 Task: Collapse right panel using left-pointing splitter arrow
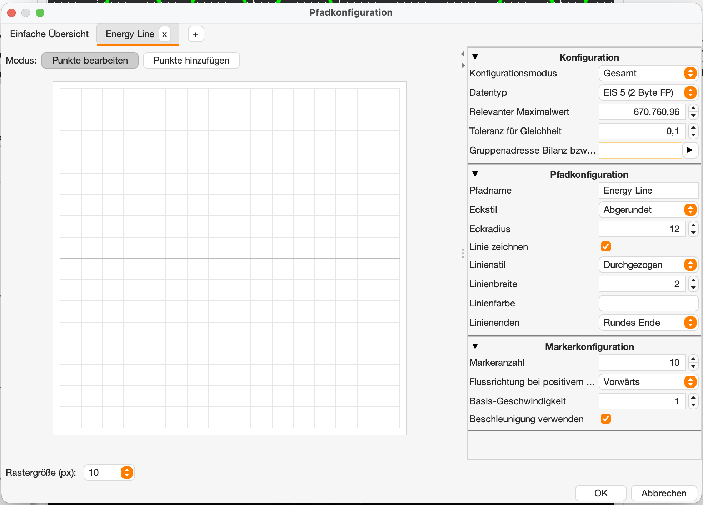[x=463, y=54]
